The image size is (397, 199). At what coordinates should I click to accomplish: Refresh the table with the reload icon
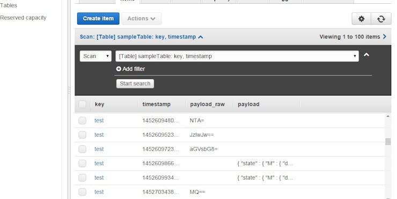[381, 19]
